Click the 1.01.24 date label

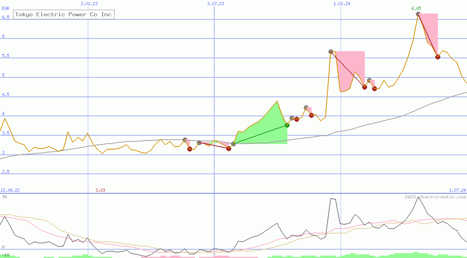342,4
